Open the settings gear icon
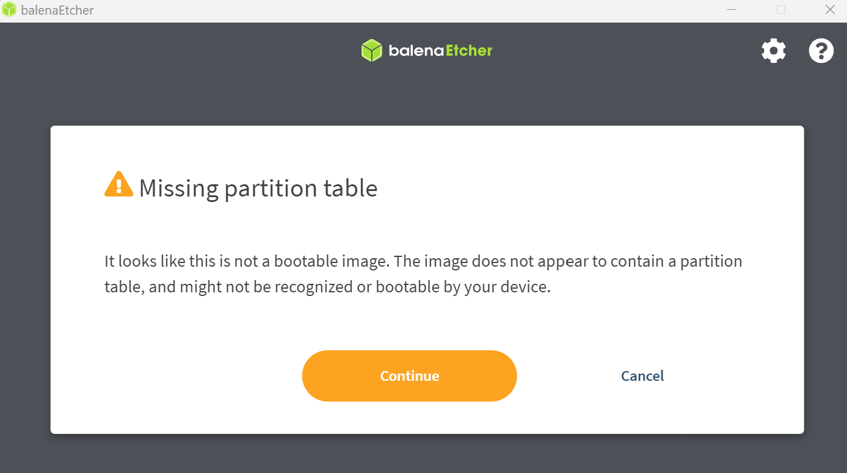Image resolution: width=847 pixels, height=473 pixels. (x=774, y=51)
